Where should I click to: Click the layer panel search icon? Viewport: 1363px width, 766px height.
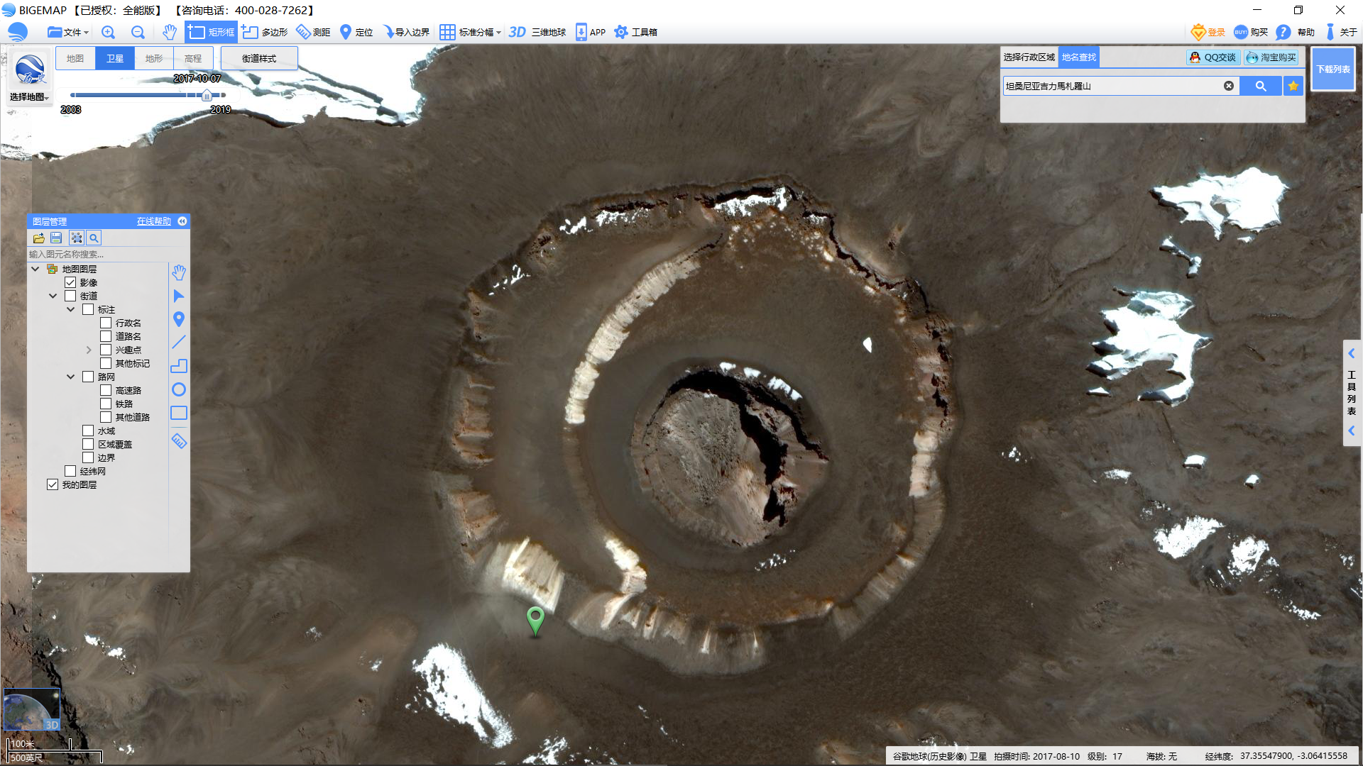tap(94, 238)
